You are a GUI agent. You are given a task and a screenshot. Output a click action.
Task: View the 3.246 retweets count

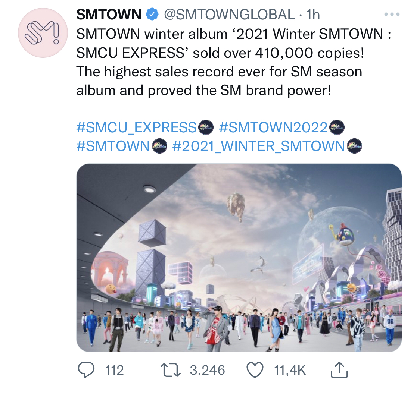(207, 370)
